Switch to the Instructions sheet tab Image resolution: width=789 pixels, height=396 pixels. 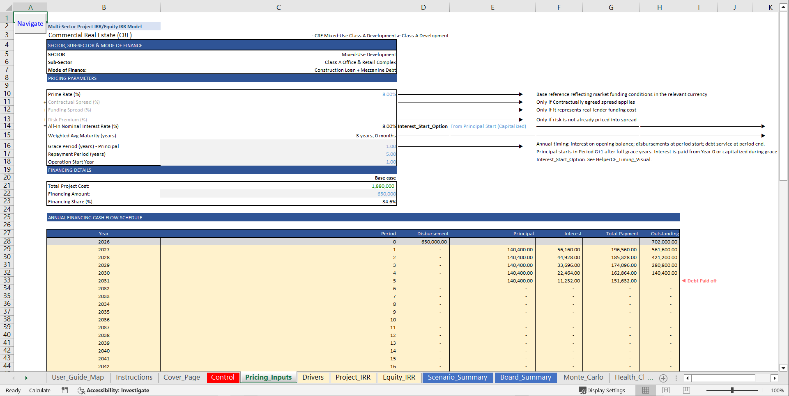[134, 378]
